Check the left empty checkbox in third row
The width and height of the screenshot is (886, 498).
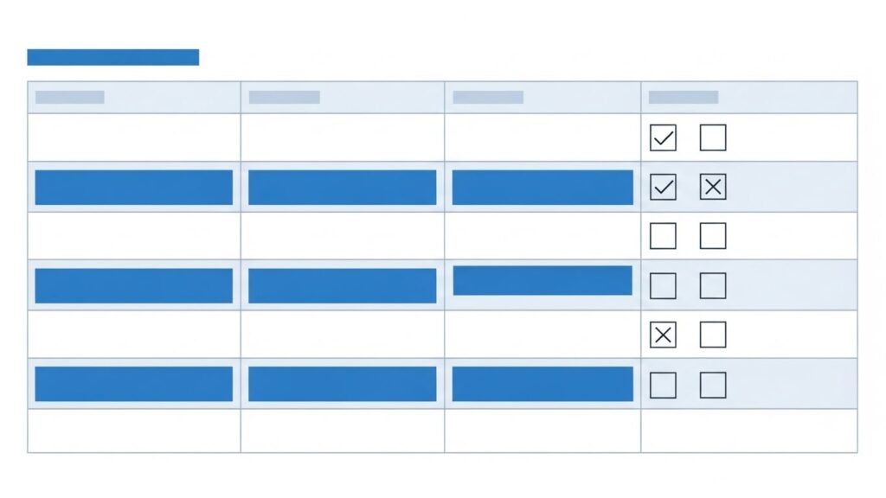pos(663,236)
